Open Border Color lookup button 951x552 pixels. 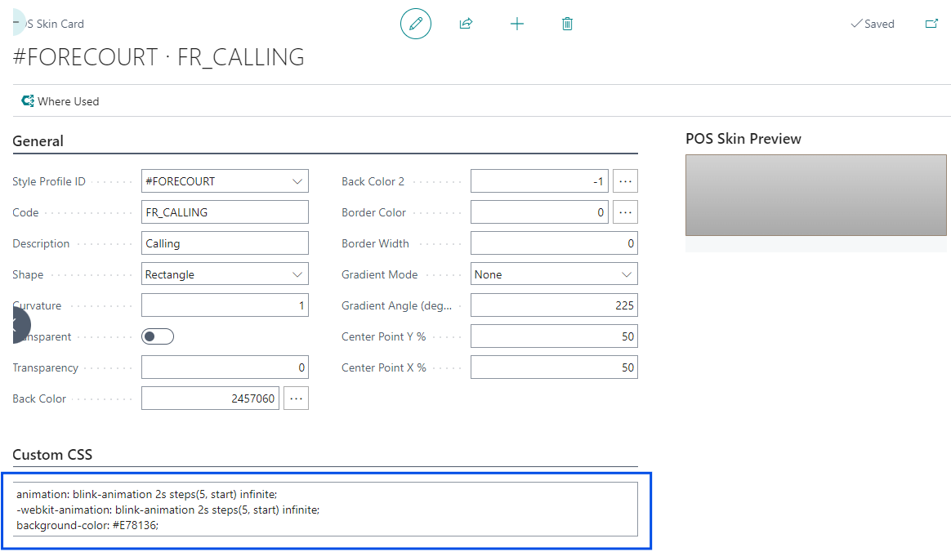pos(625,212)
